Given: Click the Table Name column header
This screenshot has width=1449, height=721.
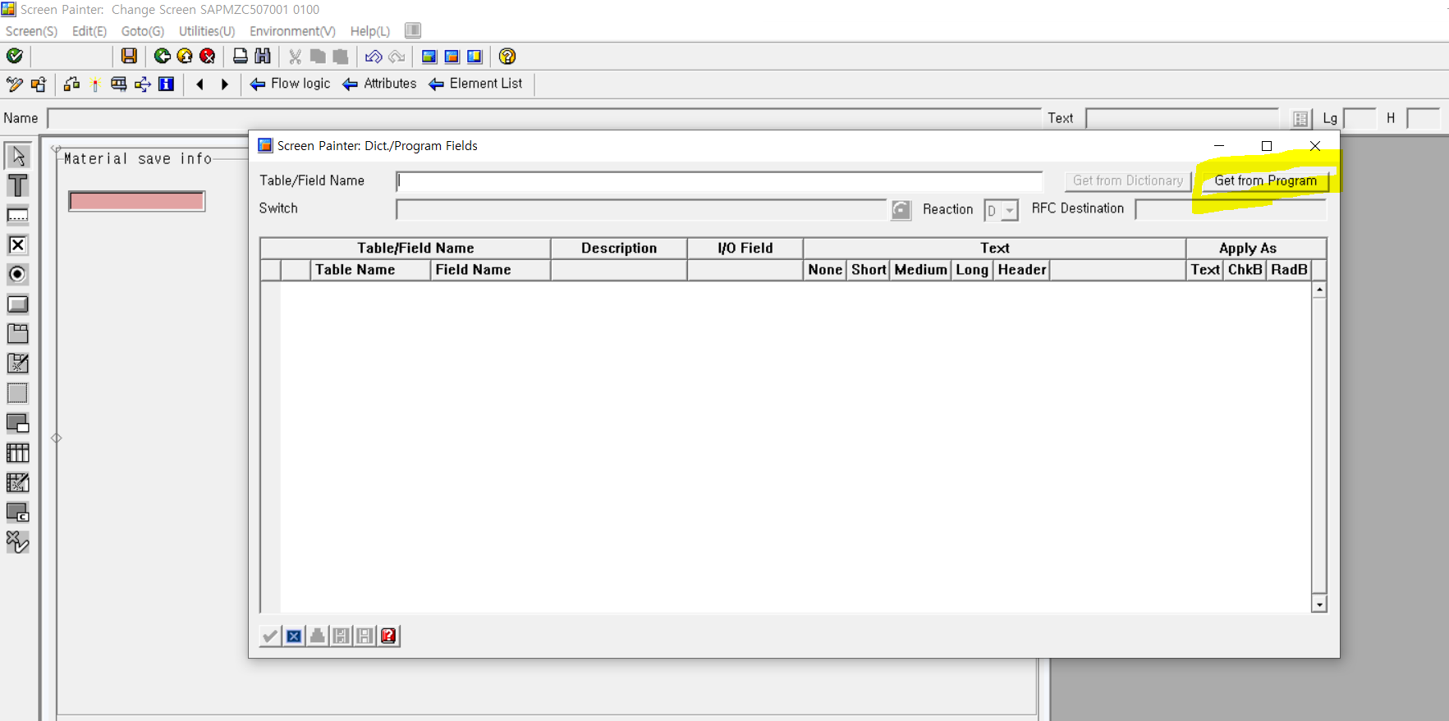Looking at the screenshot, I should click(370, 270).
